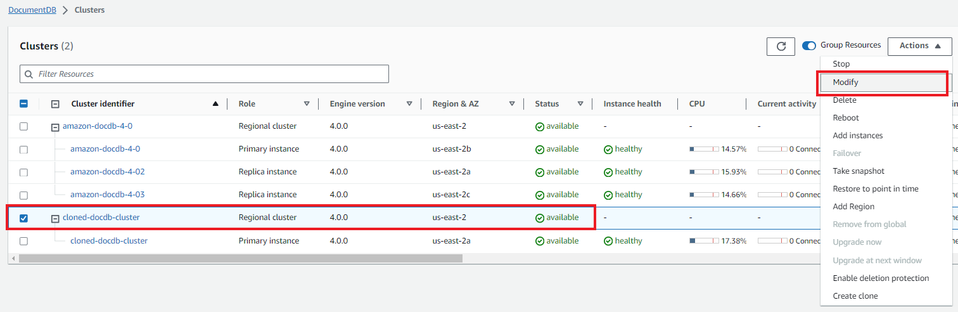Image resolution: width=958 pixels, height=312 pixels.
Task: Click the sort arrow beside Cluster identifier
Action: point(215,104)
